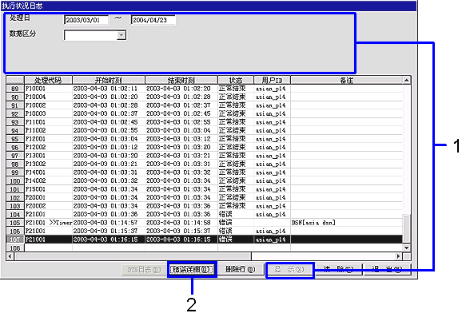Select the 状态 column header
This screenshot has width=462, height=317.
point(236,80)
